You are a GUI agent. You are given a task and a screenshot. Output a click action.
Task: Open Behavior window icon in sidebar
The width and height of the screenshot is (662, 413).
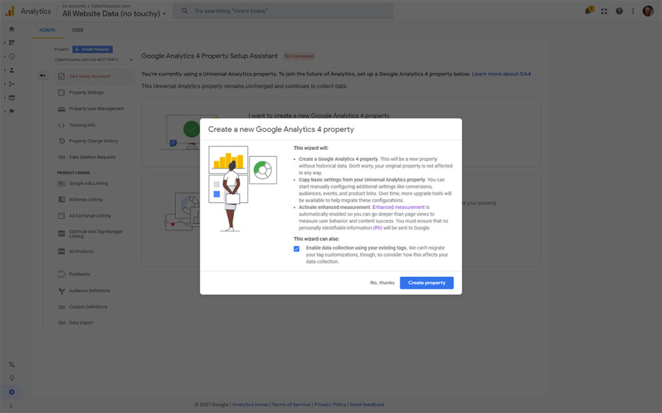tap(12, 98)
